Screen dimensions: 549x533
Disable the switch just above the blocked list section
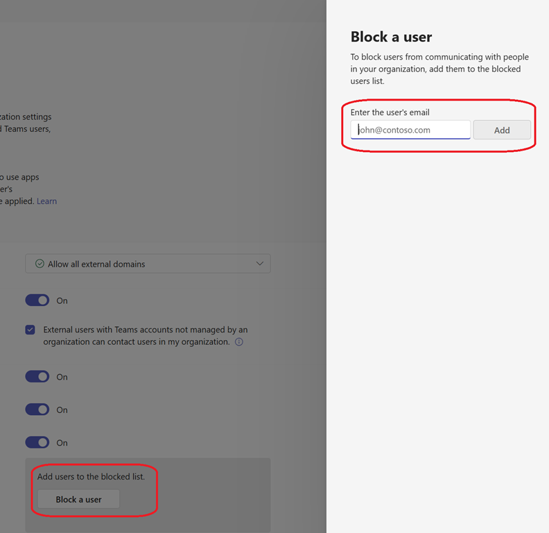point(37,443)
